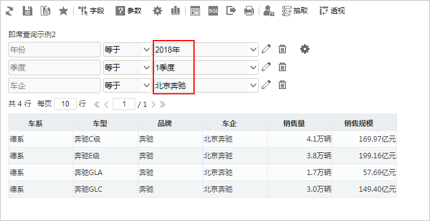
Task: Click the refresh icon in toolbar
Action: tap(10, 11)
